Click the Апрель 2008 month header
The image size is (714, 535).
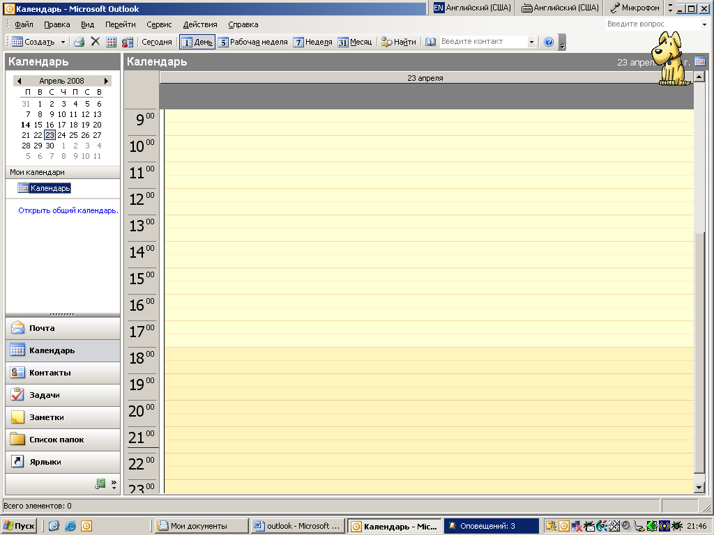pyautogui.click(x=61, y=81)
